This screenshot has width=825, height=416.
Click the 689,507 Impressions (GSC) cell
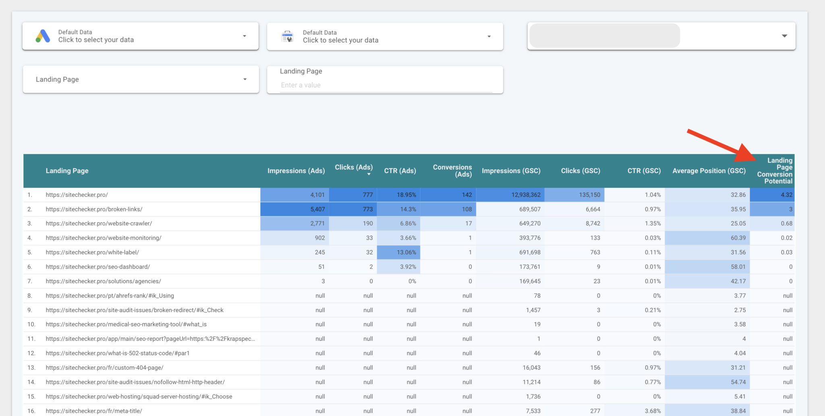[x=510, y=209]
